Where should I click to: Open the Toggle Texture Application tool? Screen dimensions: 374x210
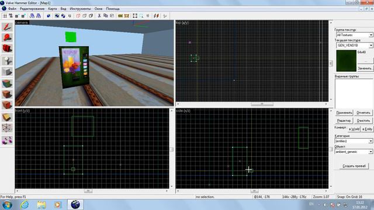point(7,83)
